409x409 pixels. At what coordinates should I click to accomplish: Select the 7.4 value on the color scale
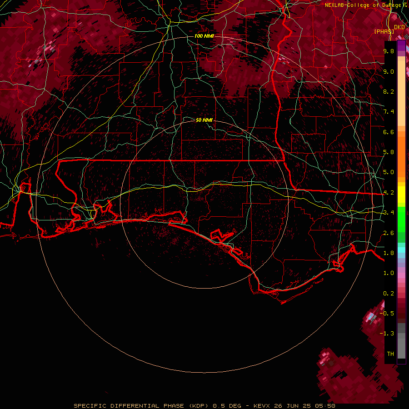pyautogui.click(x=389, y=112)
